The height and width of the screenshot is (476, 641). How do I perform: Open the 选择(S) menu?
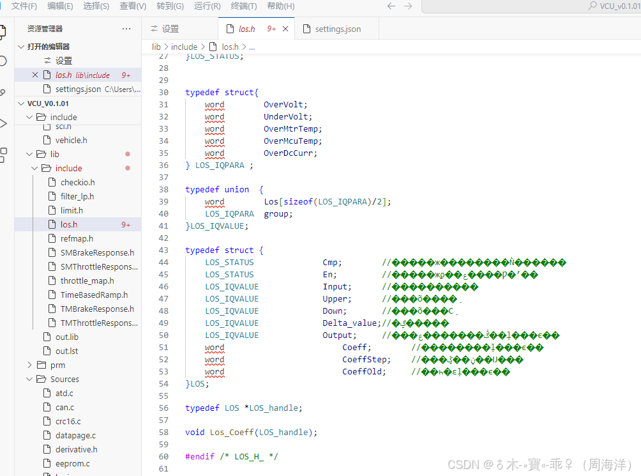coord(96,6)
